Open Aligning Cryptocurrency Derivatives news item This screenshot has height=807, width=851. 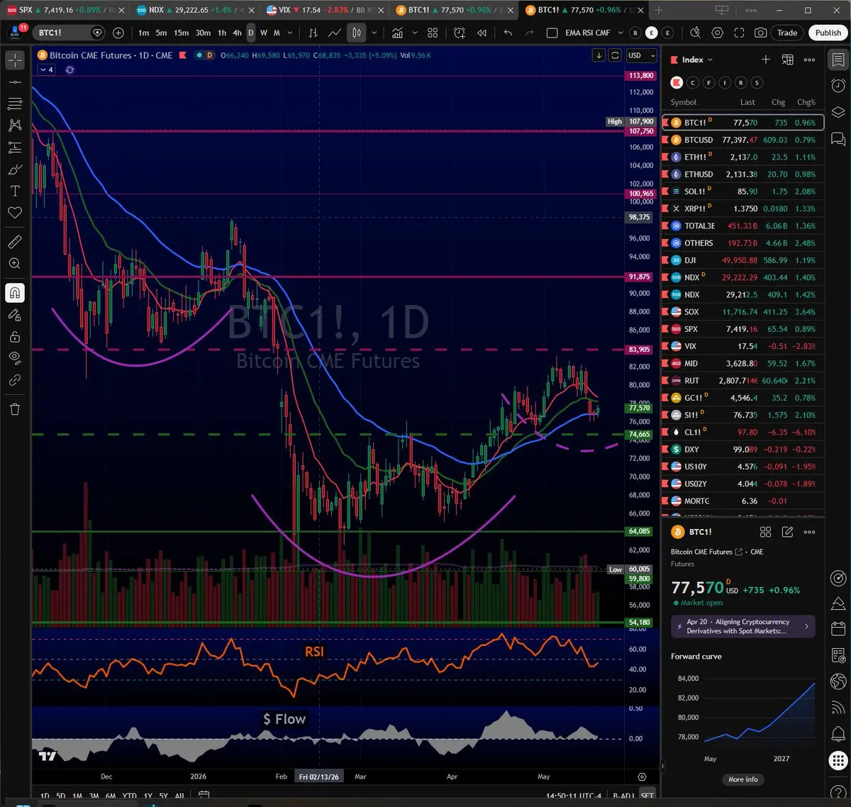point(743,626)
